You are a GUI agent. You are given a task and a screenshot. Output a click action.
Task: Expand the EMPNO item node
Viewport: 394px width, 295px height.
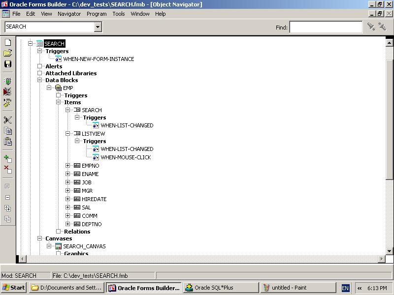(68, 166)
